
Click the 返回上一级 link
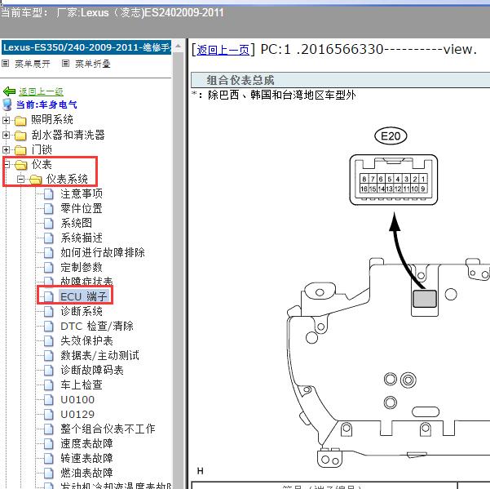(x=41, y=91)
